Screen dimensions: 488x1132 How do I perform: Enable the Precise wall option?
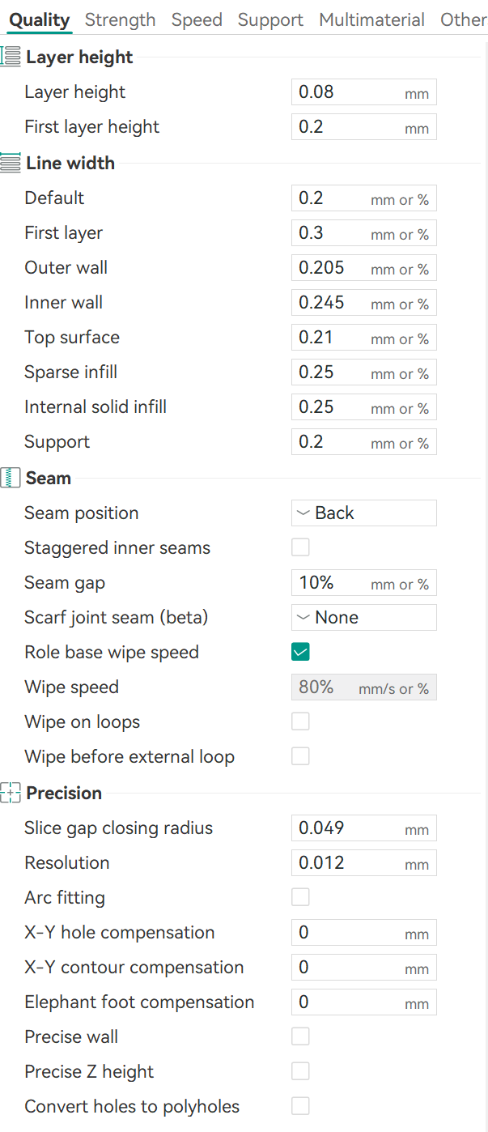tap(300, 1036)
